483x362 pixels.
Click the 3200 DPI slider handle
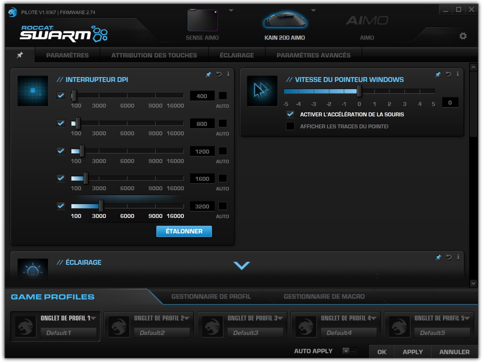click(101, 206)
